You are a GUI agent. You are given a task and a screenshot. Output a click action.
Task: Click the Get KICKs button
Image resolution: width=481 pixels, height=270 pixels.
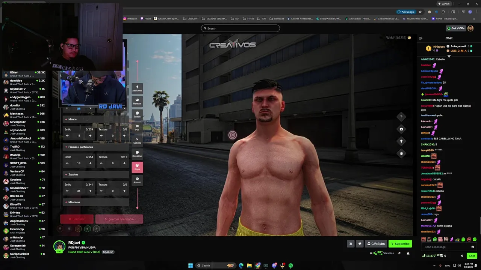point(456,28)
